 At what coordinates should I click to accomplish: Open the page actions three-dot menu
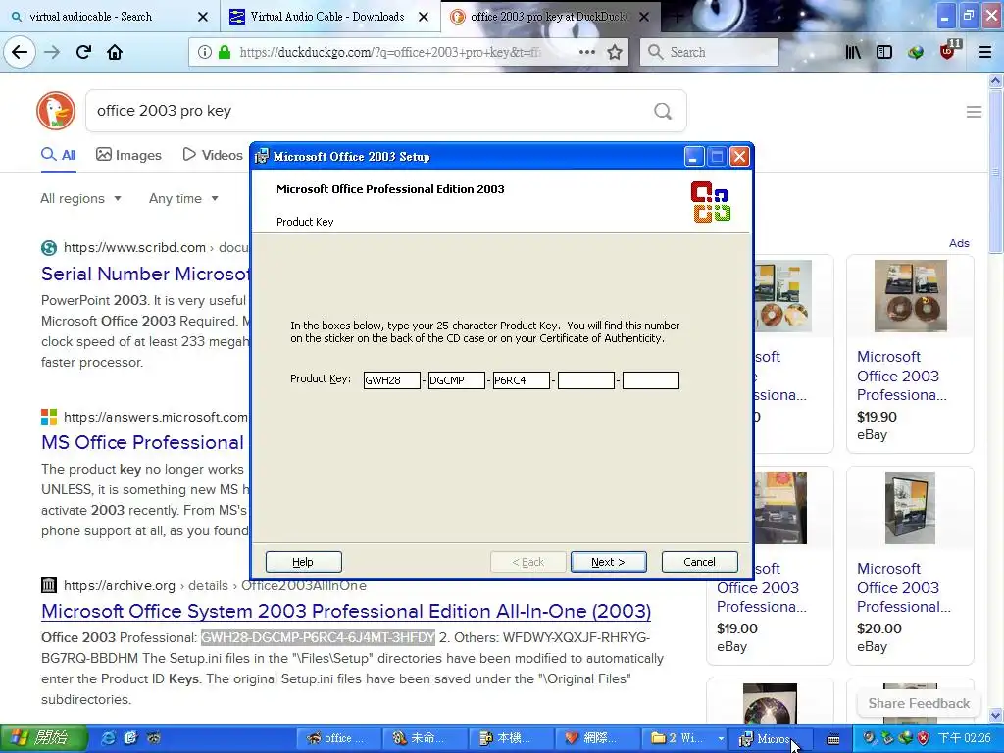[587, 52]
